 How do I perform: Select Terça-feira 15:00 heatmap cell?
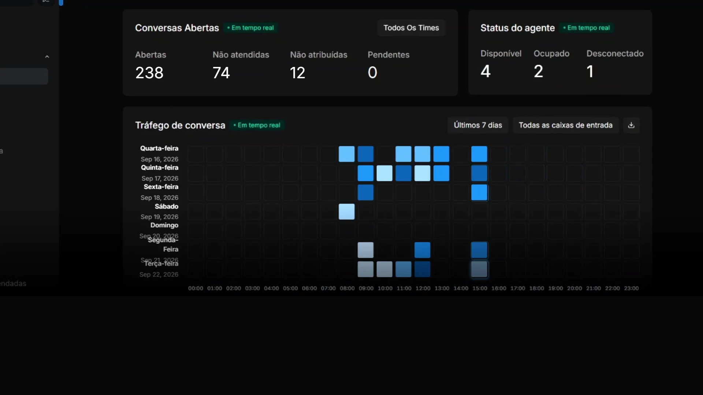pyautogui.click(x=479, y=269)
